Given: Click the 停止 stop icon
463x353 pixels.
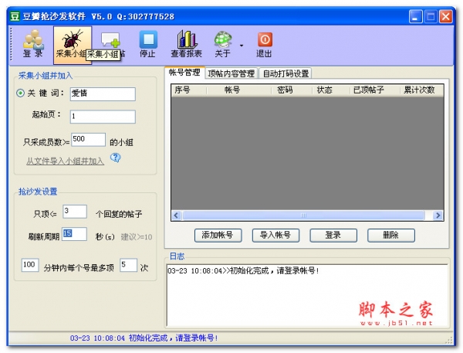Looking at the screenshot, I should 147,44.
